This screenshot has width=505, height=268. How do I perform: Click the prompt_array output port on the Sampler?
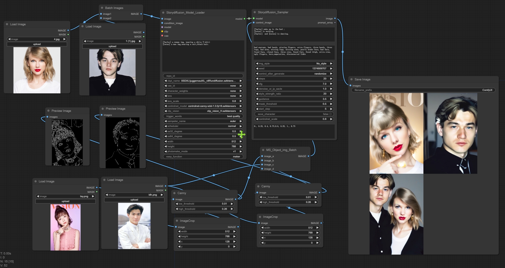[x=335, y=22]
